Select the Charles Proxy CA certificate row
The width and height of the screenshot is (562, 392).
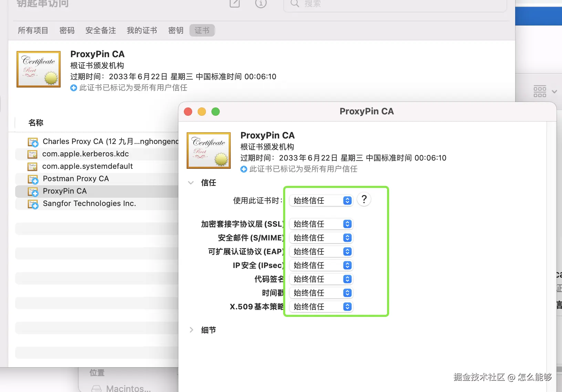97,142
